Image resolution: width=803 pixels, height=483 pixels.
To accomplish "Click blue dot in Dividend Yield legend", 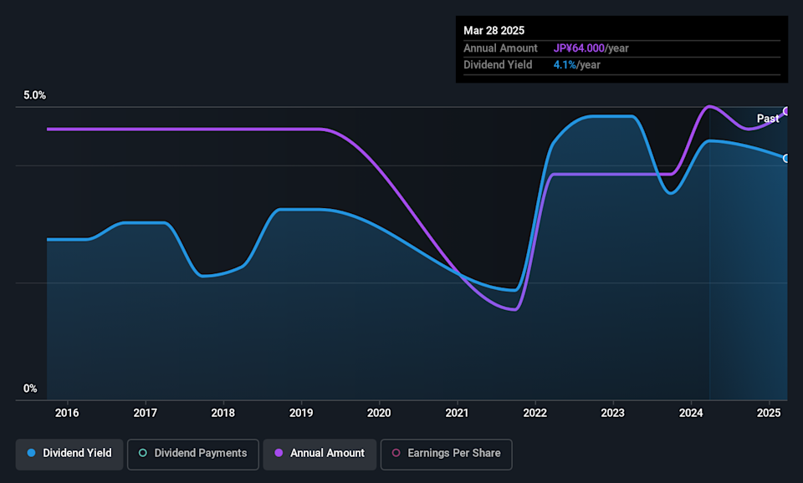I will pos(31,453).
